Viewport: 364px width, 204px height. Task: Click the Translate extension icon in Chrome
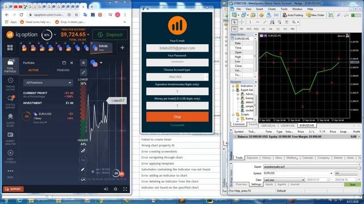(85, 15)
